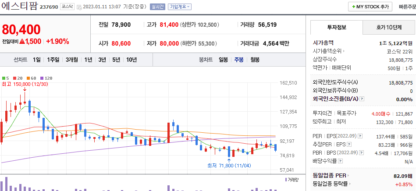416x191 pixels.
Task: Open the help icon beside 추정PER EPS
Action: (x=349, y=145)
